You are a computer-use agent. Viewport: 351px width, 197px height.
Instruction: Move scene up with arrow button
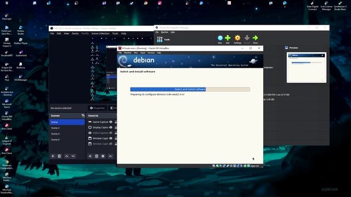[67, 156]
